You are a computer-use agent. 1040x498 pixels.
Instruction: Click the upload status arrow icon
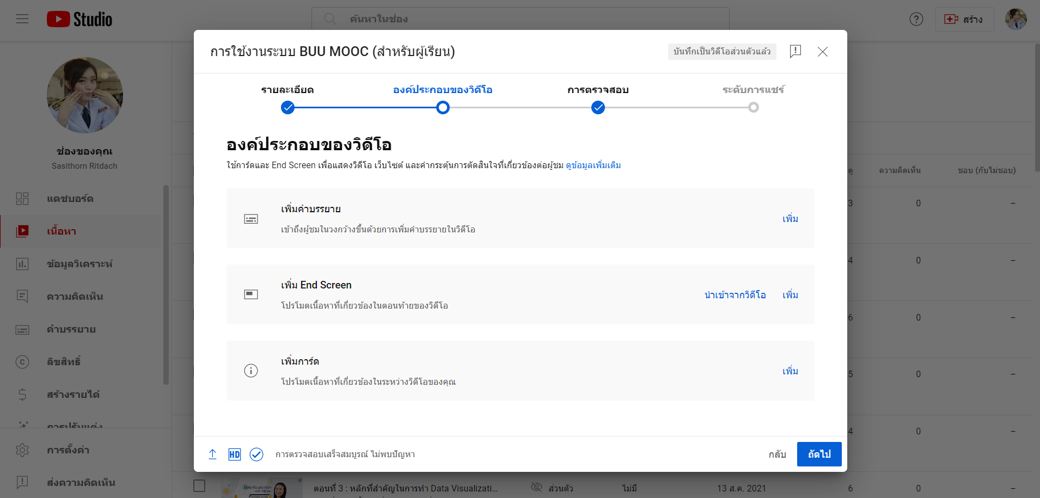(212, 454)
